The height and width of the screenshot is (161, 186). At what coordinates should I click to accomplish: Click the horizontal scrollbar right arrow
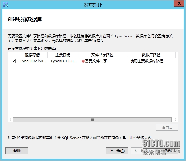pos(175,119)
